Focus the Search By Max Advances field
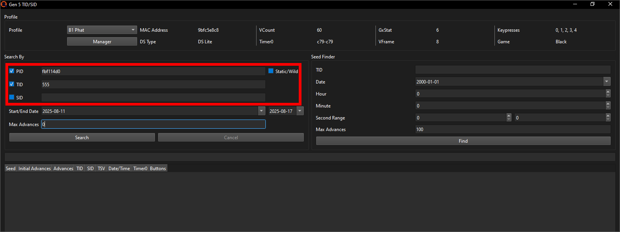Screen dimensions: 620x232 153,124
